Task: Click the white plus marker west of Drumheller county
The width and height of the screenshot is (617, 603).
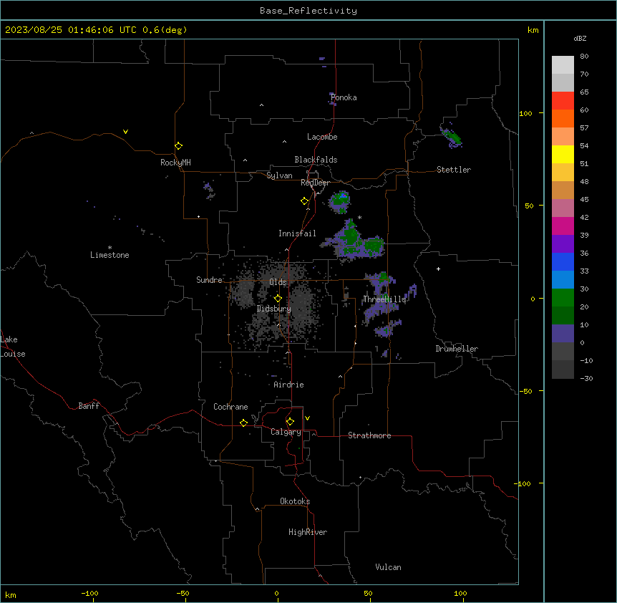Action: [438, 269]
